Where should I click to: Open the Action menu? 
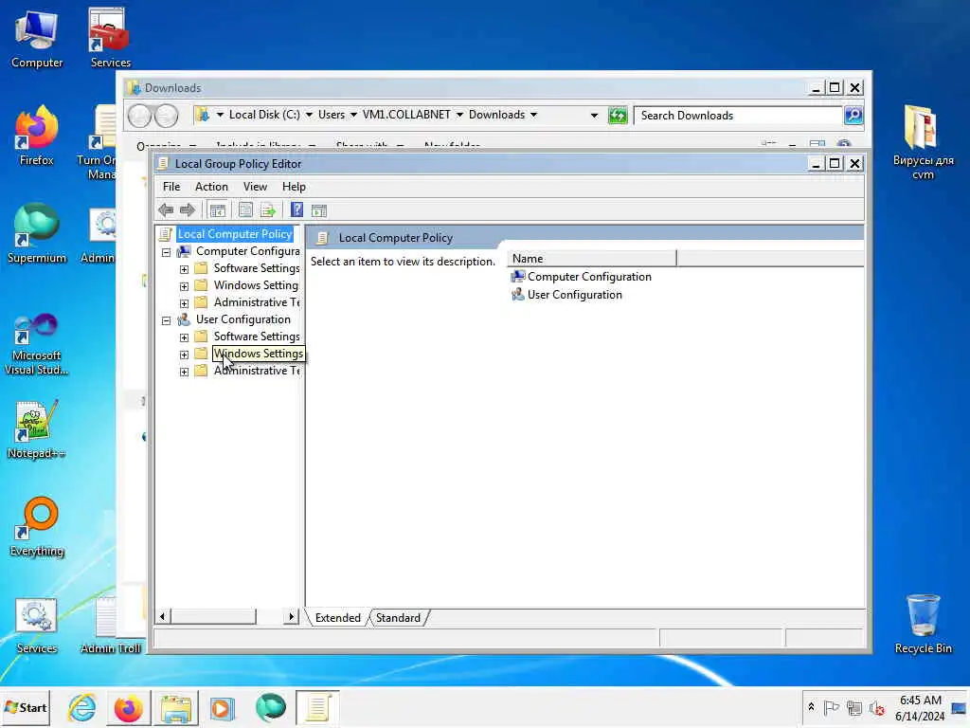(211, 187)
